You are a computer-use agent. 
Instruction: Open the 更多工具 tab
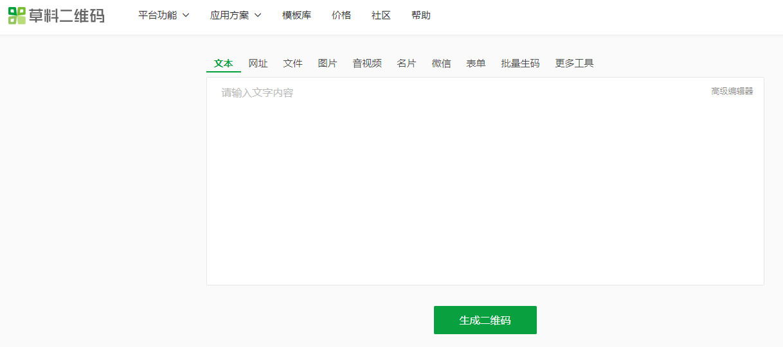pos(574,63)
